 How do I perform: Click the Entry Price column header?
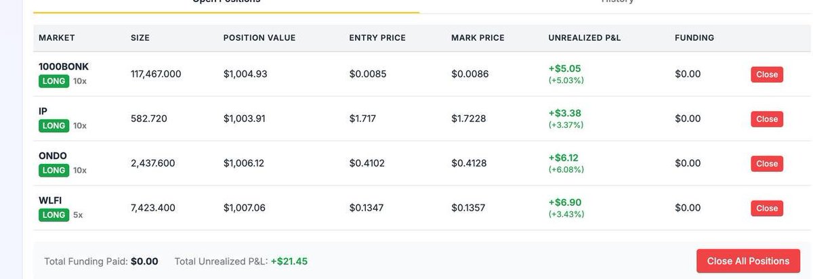tap(377, 38)
